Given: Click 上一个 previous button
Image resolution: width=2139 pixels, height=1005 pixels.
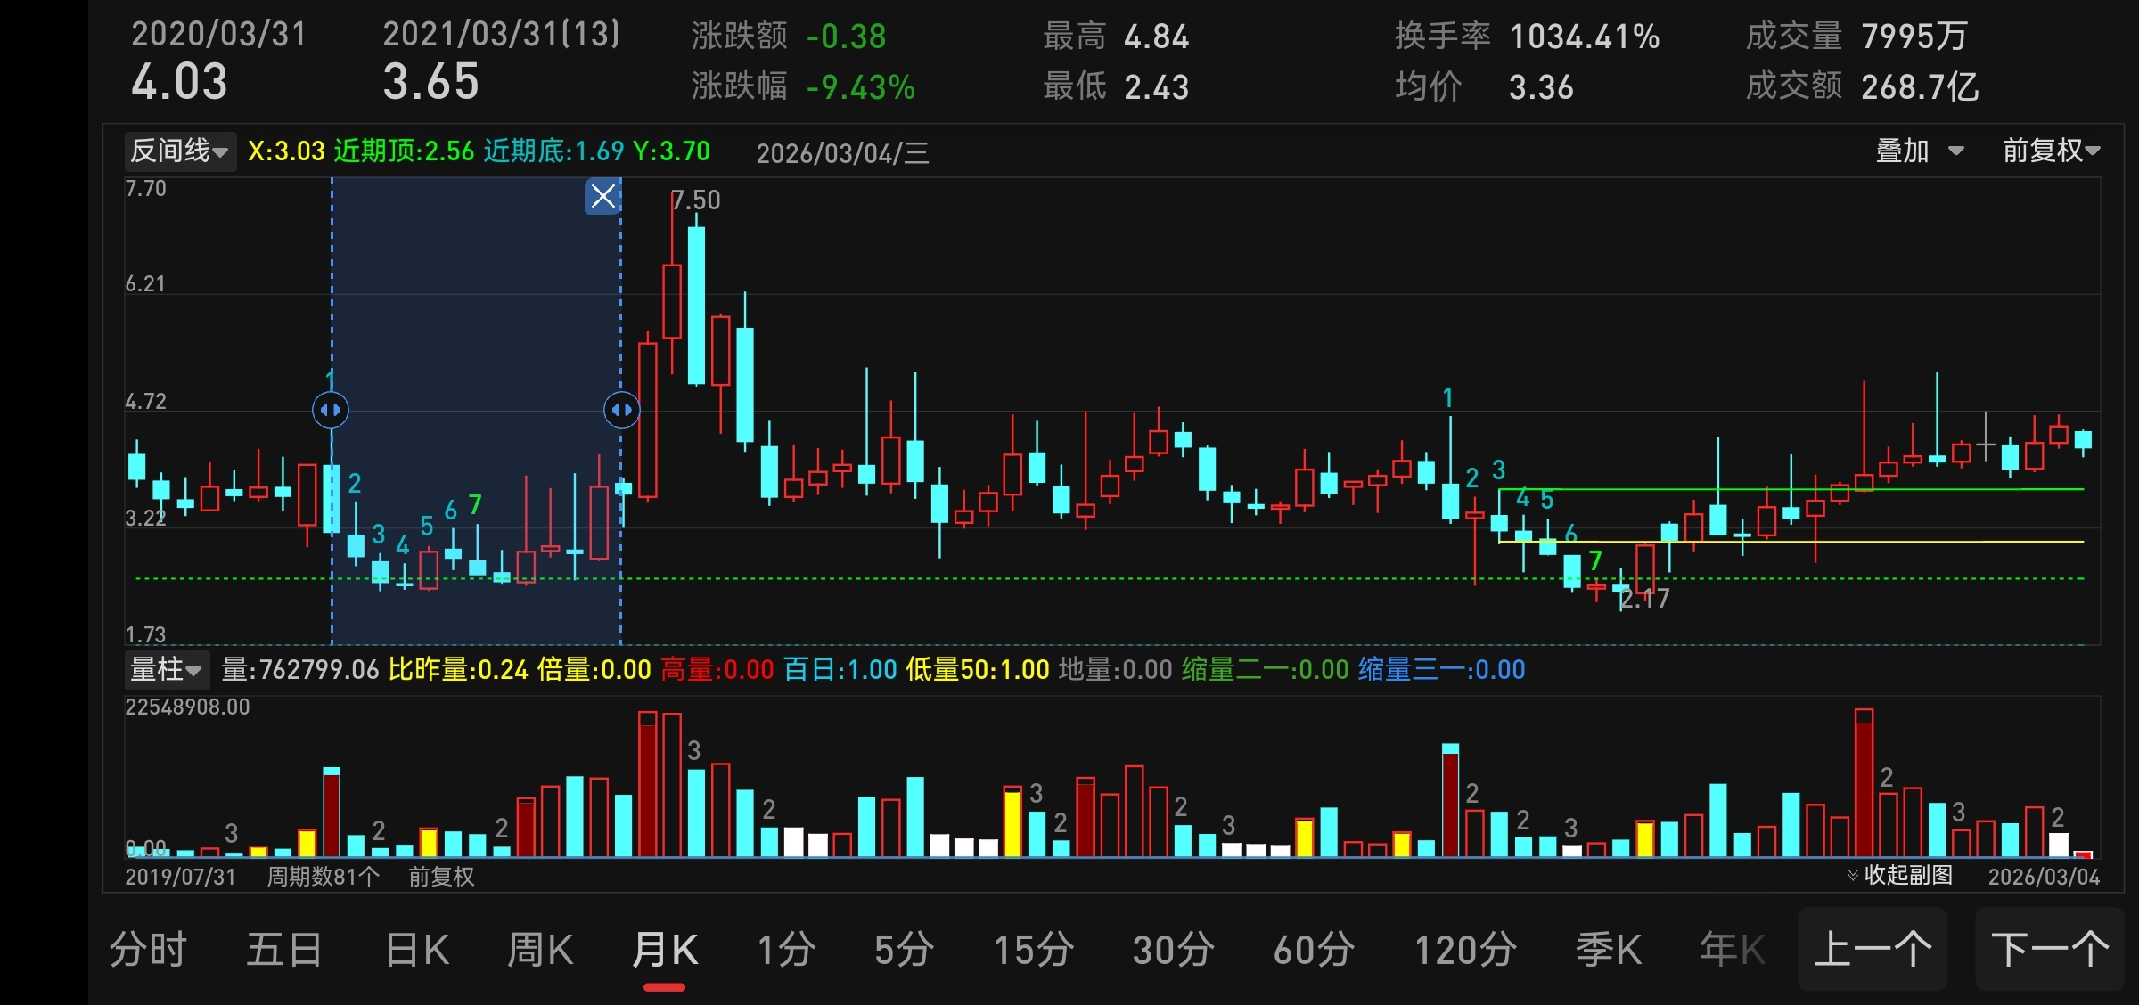Looking at the screenshot, I should [x=1872, y=950].
